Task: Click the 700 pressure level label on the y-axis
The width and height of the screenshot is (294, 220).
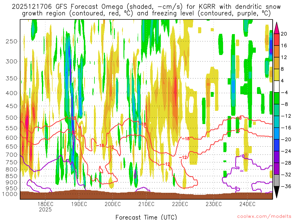Action: 12,155
